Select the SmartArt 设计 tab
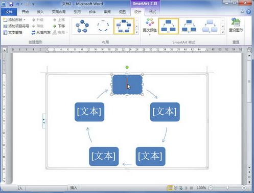The width and height of the screenshot is (254, 193). [137, 12]
